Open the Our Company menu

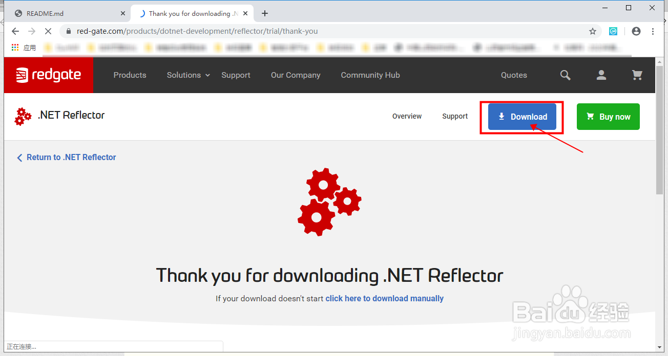coord(296,75)
